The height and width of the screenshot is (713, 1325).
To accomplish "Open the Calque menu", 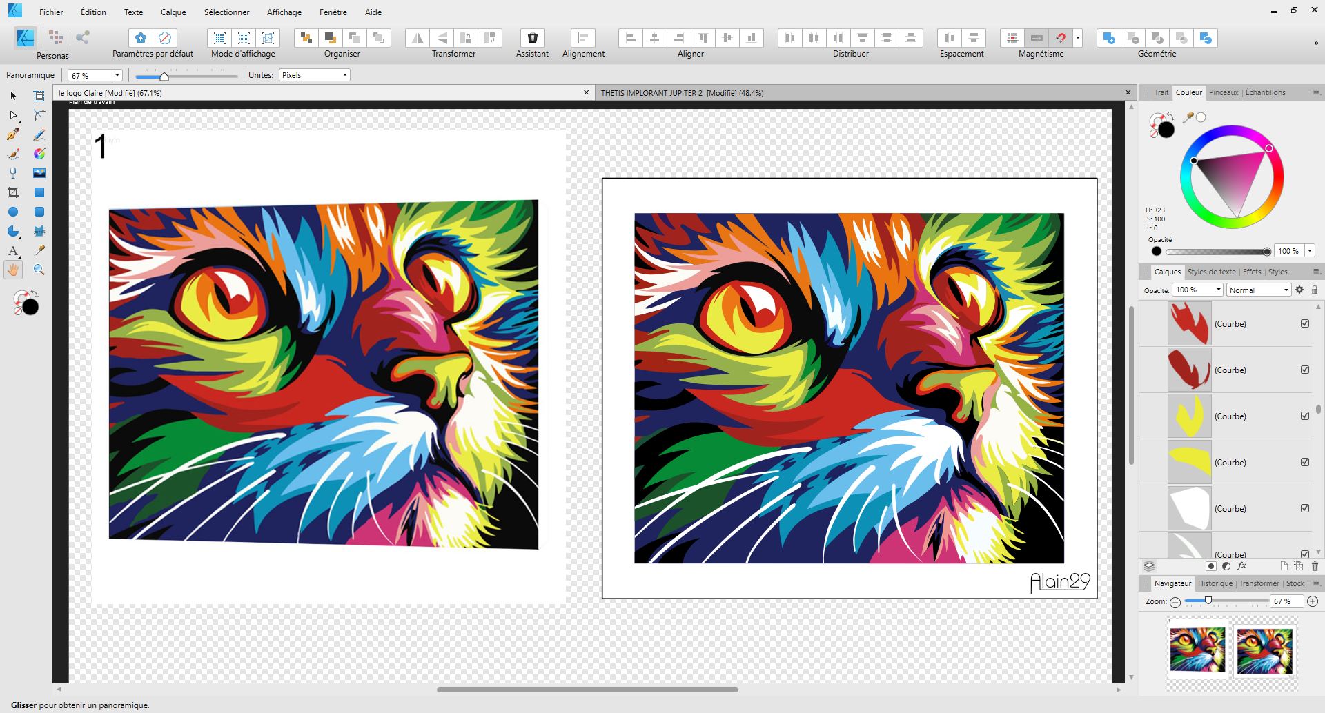I will [x=173, y=12].
